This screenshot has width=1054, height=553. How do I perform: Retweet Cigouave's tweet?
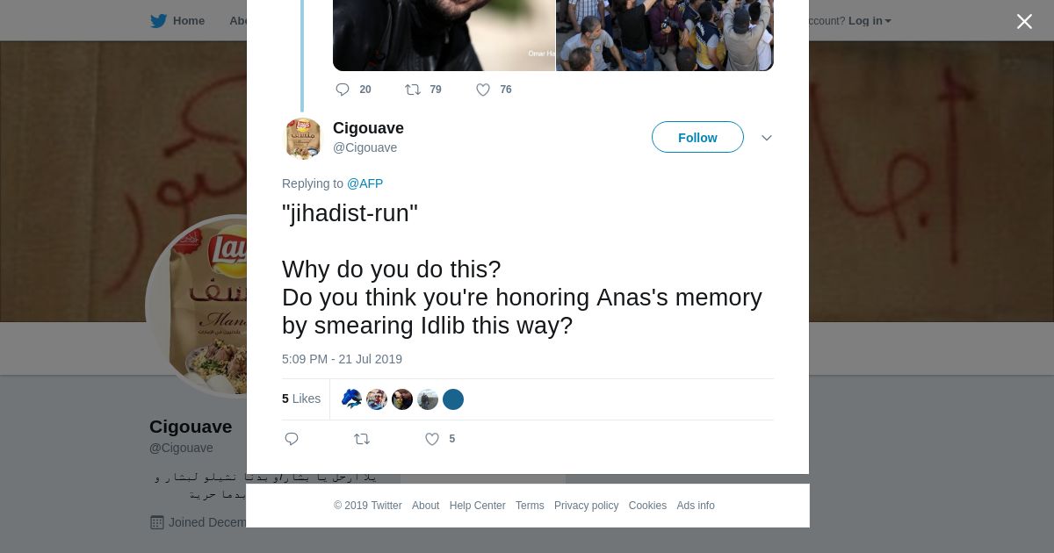coord(362,439)
